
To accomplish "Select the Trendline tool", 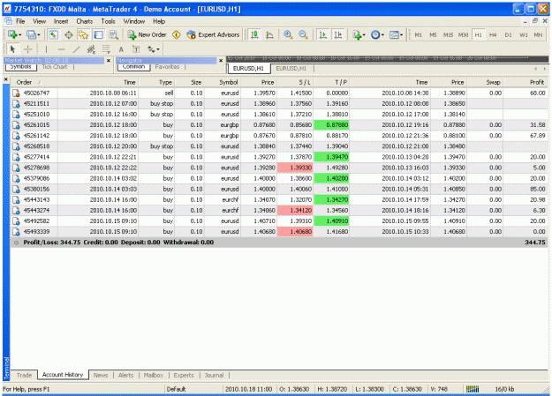I will (x=76, y=49).
